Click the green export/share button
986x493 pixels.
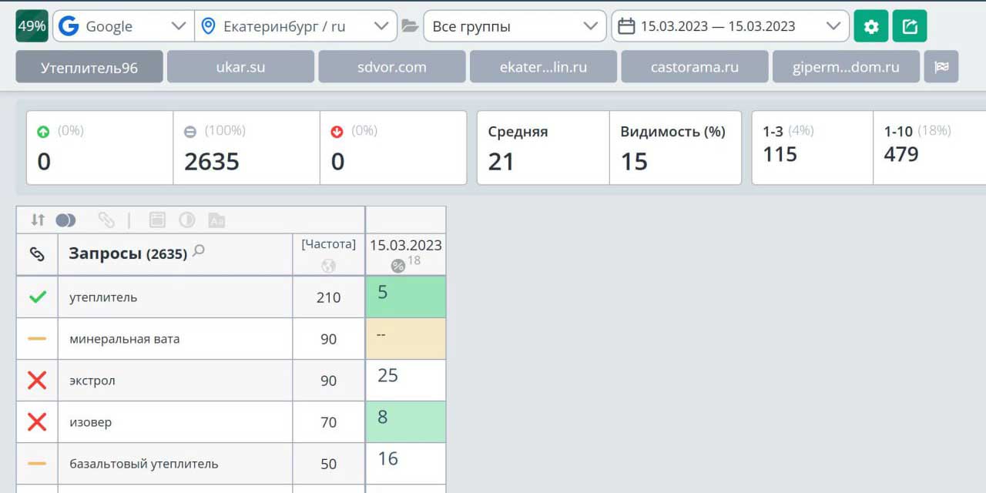coord(910,26)
